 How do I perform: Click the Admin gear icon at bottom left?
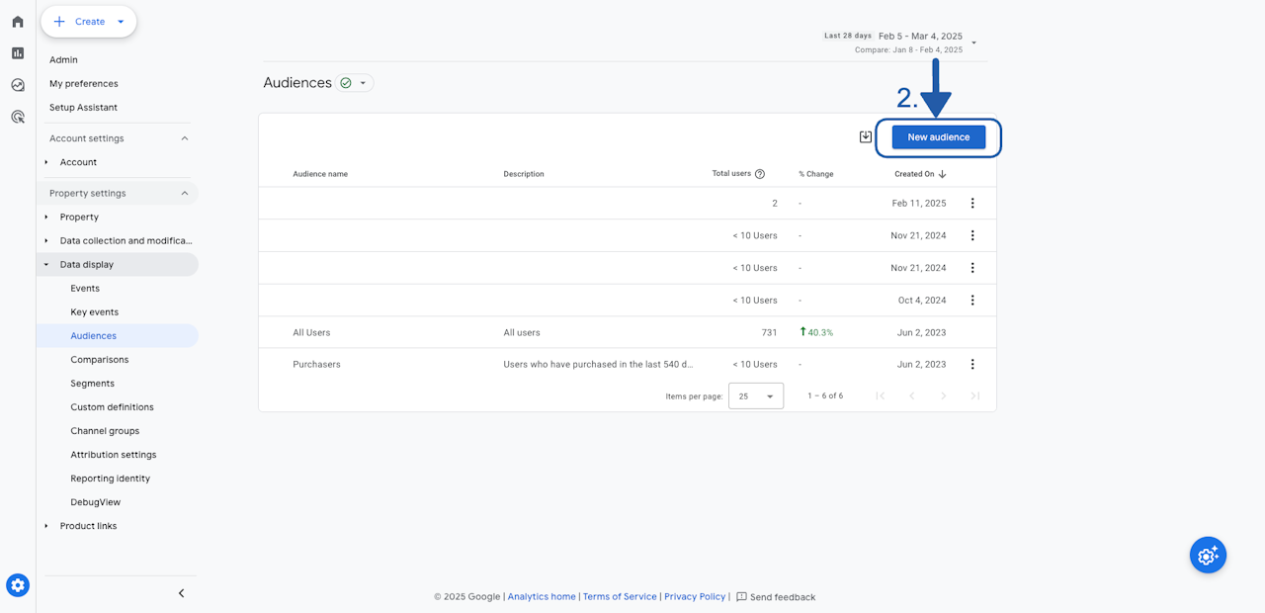tap(18, 585)
